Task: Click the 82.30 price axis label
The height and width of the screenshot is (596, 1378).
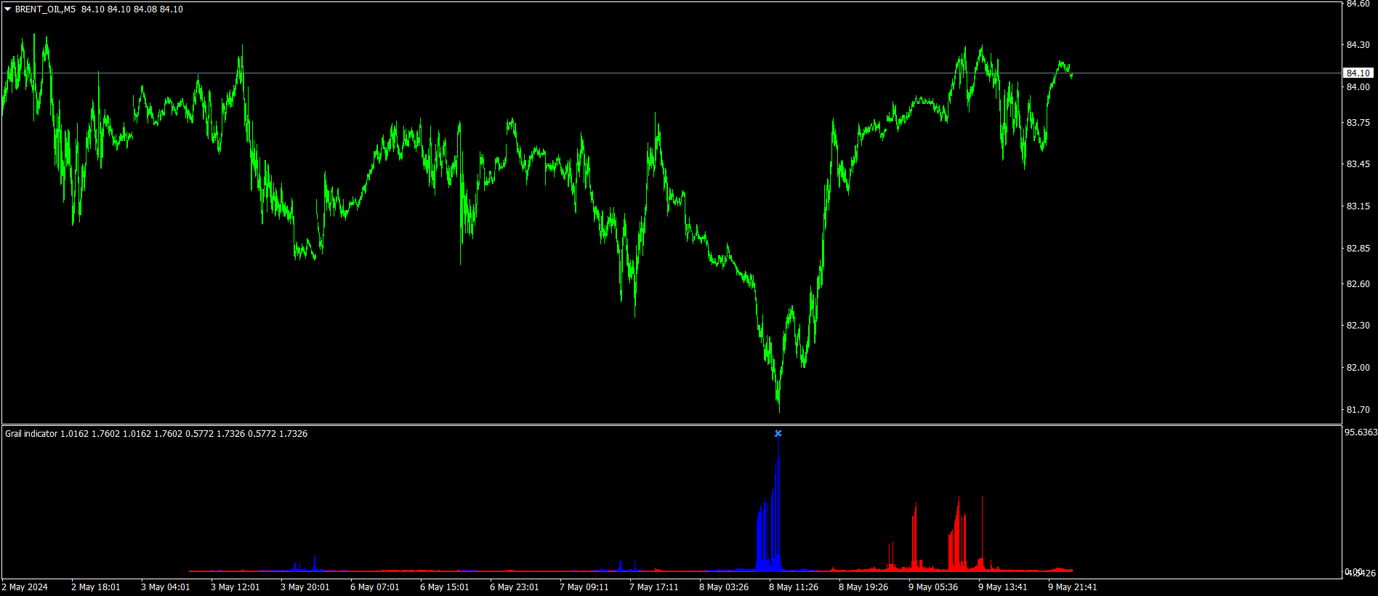Action: click(x=1358, y=326)
